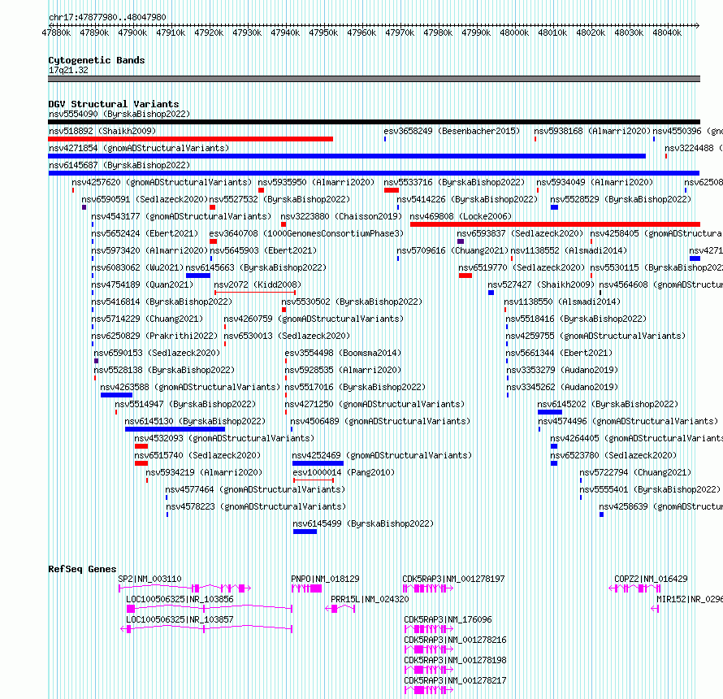Click label nsv4257620 (gnomADStructuralVariants)

162,182
